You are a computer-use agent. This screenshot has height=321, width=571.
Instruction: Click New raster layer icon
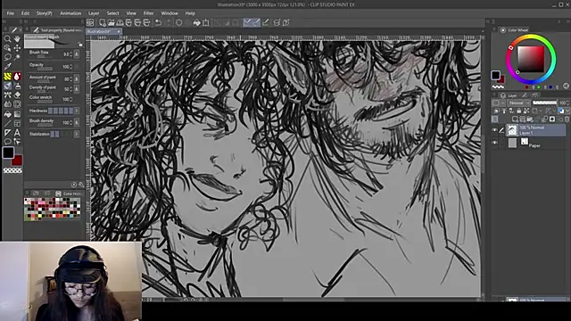pos(515,119)
